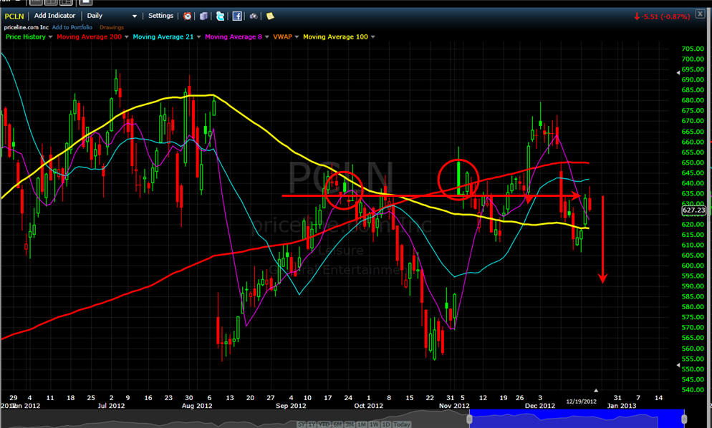The image size is (712, 428).
Task: Open the yellow sticky note icon
Action: pos(270,16)
